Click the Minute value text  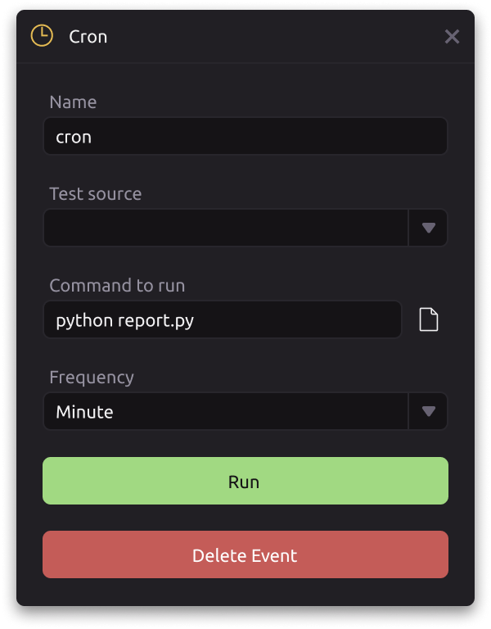click(x=84, y=412)
